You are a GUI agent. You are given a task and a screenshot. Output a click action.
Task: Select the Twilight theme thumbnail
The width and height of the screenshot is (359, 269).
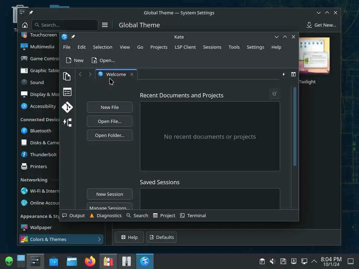click(x=314, y=56)
